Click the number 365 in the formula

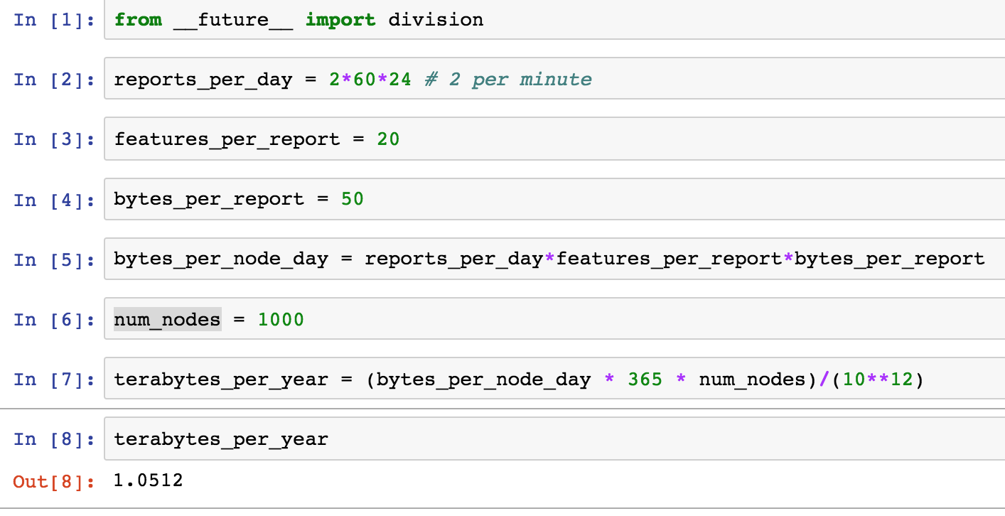tap(645, 379)
